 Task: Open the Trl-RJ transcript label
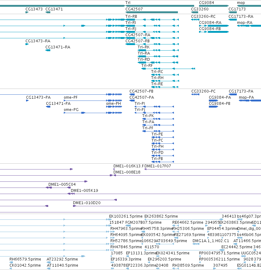point(131,29)
